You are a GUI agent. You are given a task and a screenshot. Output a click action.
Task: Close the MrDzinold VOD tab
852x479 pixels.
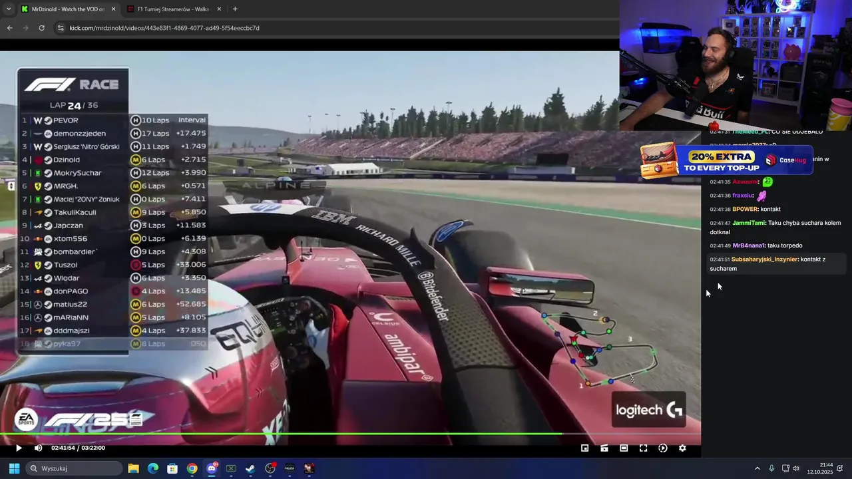click(113, 9)
